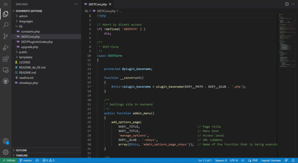
Task: Open the Source Control view
Action: click(5, 36)
